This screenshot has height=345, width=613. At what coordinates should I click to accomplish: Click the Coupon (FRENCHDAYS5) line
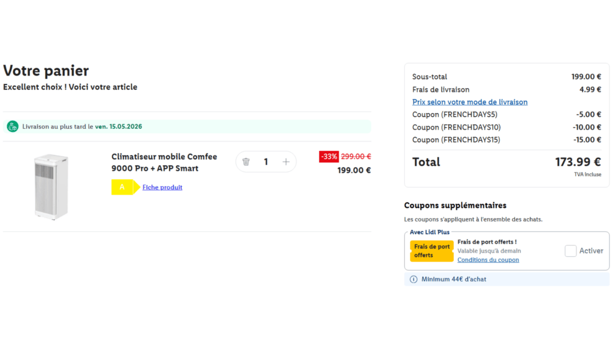(506, 114)
